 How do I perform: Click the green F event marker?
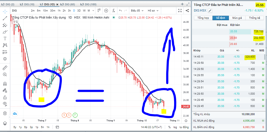[75, 115]
